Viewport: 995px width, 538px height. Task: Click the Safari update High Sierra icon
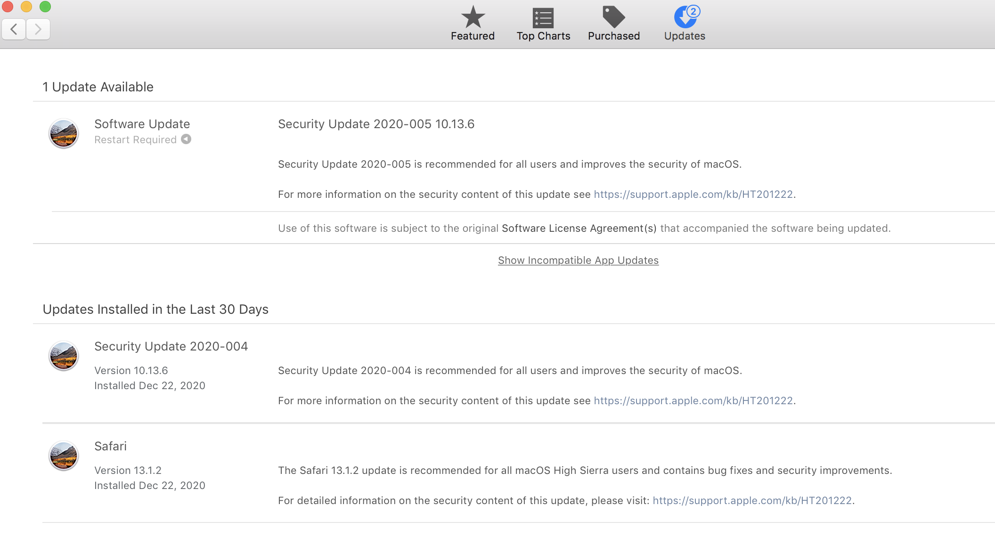click(x=64, y=456)
